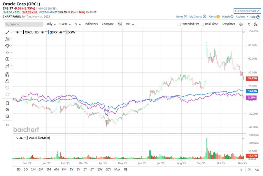
Task: Collapse the drawing tools sidebar
Action: coord(7,125)
